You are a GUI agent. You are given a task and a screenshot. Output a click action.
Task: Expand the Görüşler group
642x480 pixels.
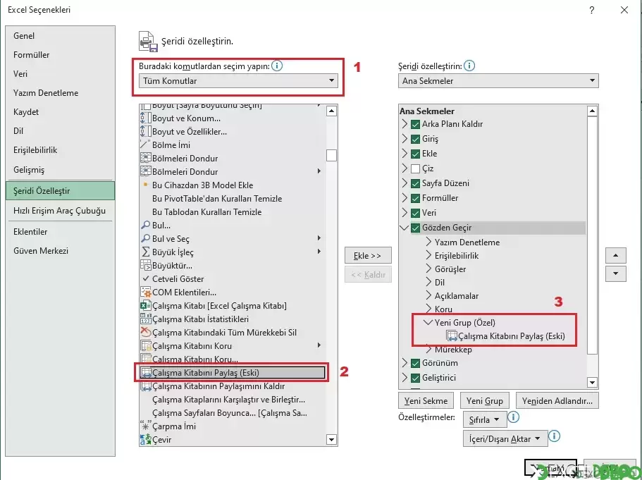click(428, 269)
